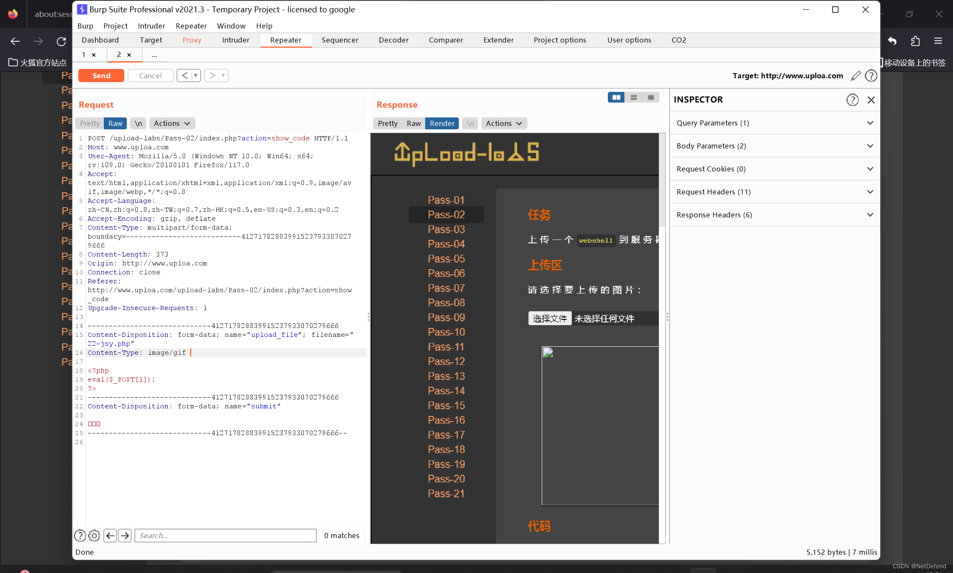Expand Request Cookies section

coord(775,169)
